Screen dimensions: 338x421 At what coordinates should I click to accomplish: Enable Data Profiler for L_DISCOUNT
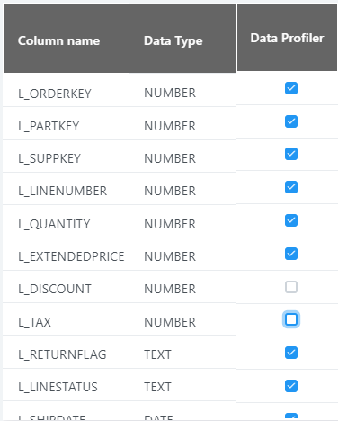pyautogui.click(x=291, y=287)
